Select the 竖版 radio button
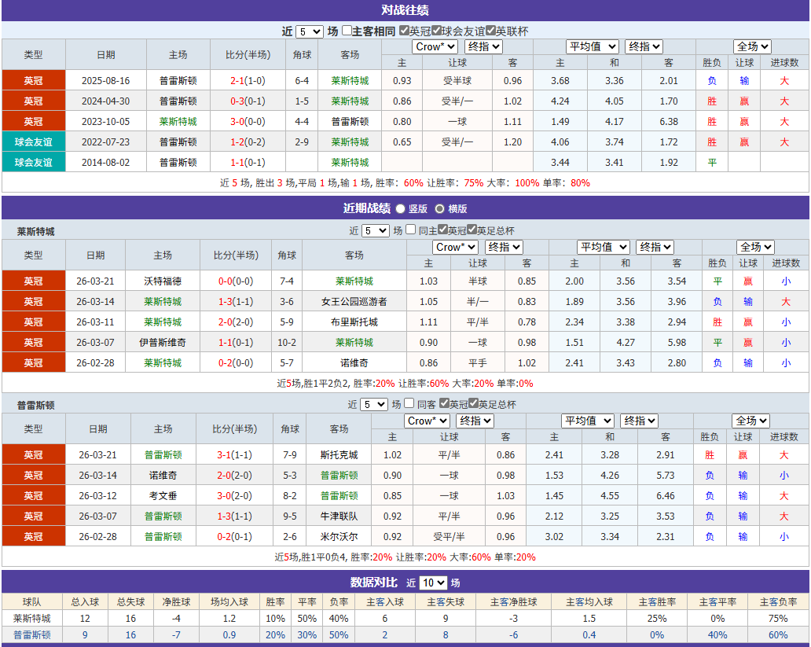 400,210
